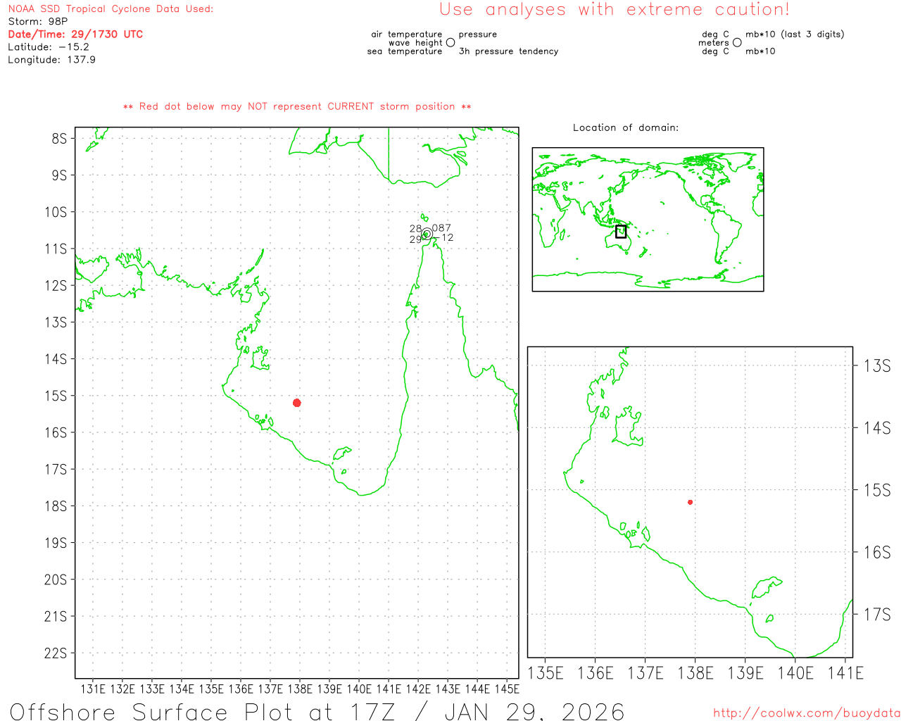Click the 'sea temperature' legend label
901x721 pixels.
point(405,51)
